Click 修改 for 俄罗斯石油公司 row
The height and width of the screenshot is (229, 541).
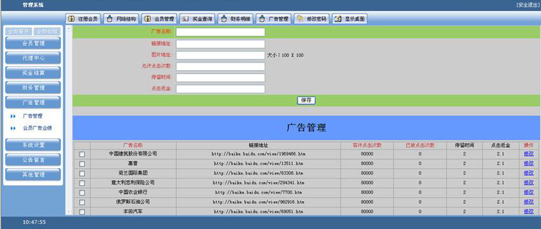[528, 202]
